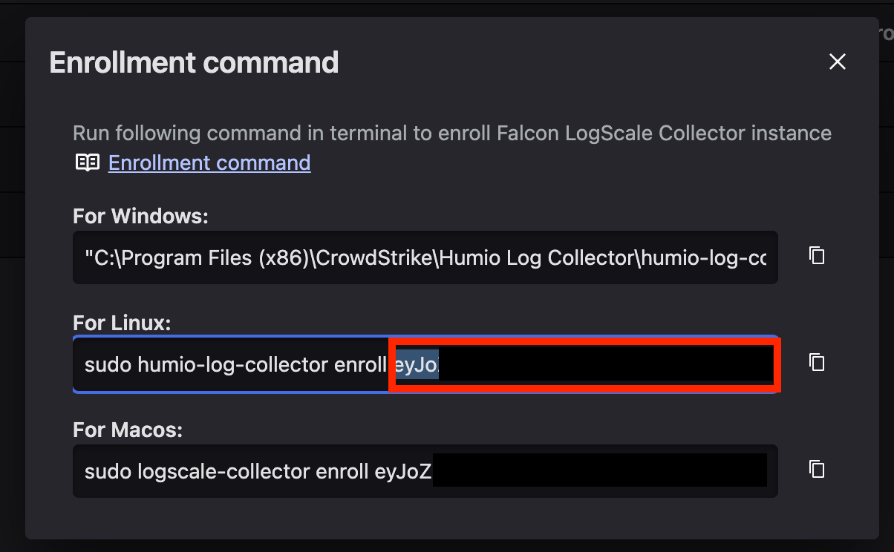Copy the Linux enrollment command
The width and height of the screenshot is (894, 552).
[x=817, y=363]
